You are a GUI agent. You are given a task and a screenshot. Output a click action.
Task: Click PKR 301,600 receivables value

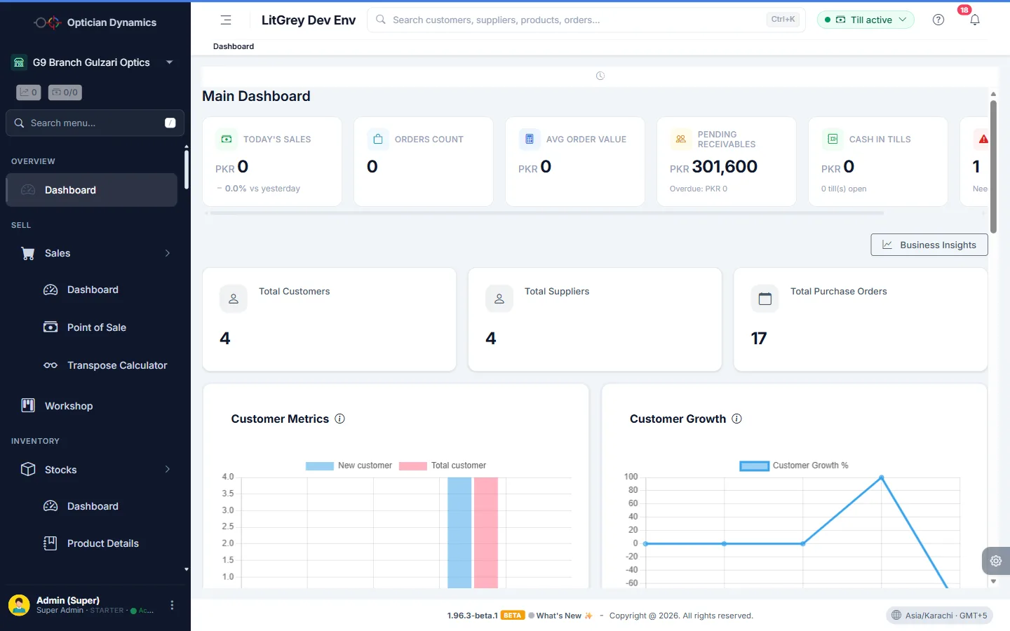coord(713,167)
